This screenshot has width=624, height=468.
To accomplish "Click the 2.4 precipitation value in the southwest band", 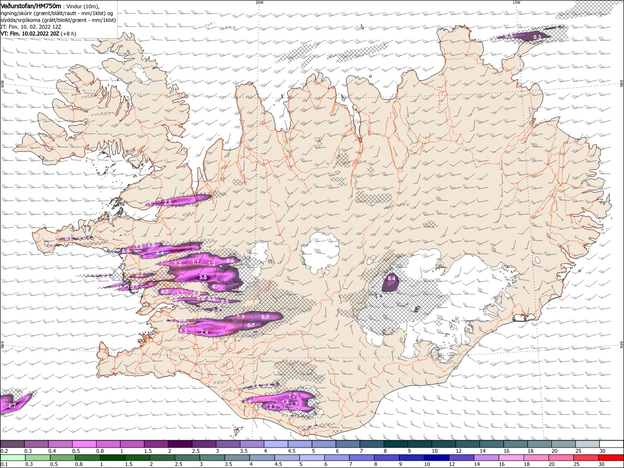I will point(204,332).
